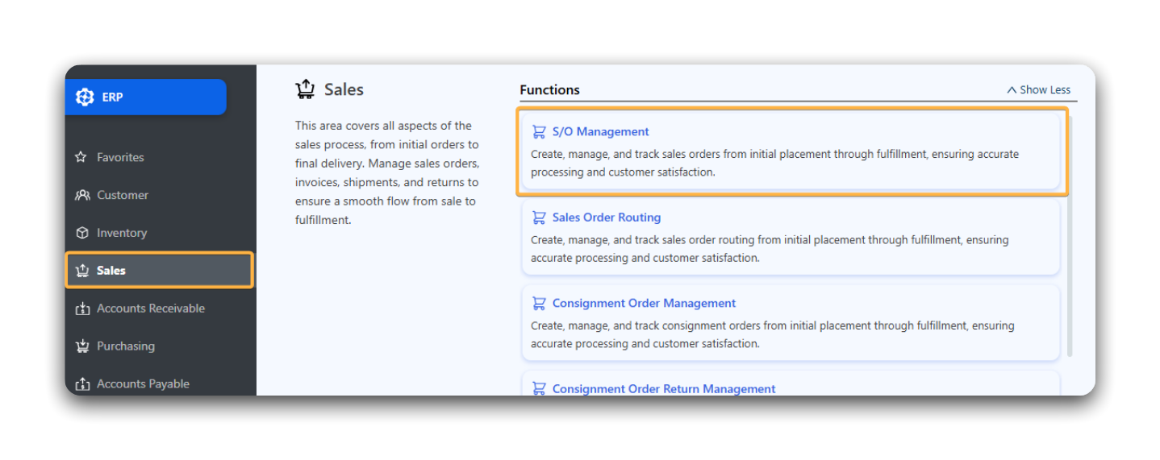Open the Sales Order Routing link
This screenshot has height=460, width=1160.
[x=606, y=218]
